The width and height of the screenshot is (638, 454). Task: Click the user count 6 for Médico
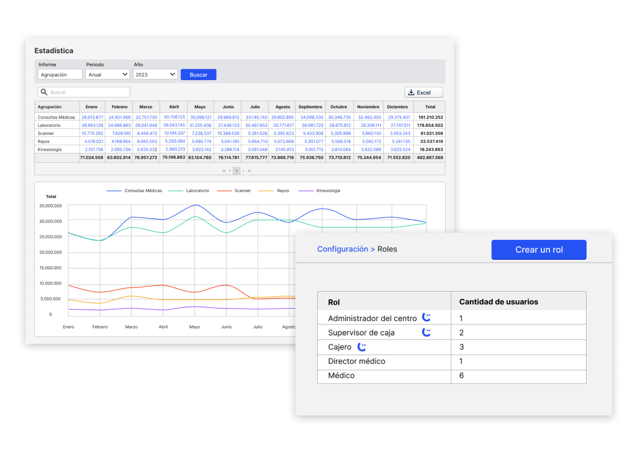tap(461, 376)
